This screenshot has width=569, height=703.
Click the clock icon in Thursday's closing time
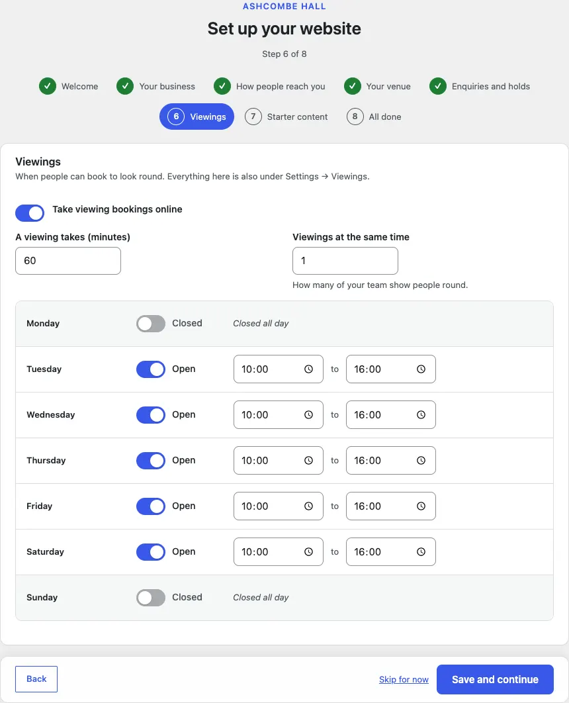point(421,461)
